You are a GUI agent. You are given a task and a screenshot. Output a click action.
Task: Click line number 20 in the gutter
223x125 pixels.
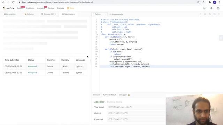(96, 66)
